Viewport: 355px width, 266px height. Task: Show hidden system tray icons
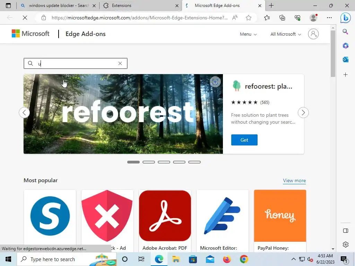[293, 259]
